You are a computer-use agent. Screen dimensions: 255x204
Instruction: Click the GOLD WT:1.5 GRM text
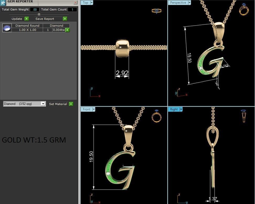[x=34, y=140]
